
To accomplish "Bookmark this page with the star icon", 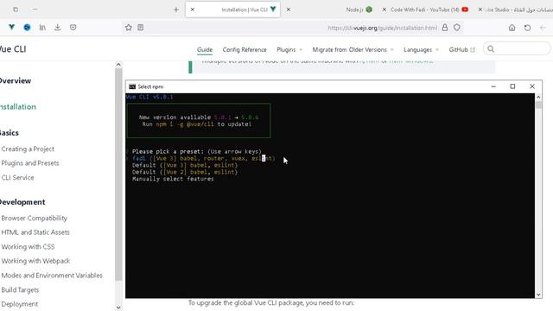I will [x=129, y=27].
